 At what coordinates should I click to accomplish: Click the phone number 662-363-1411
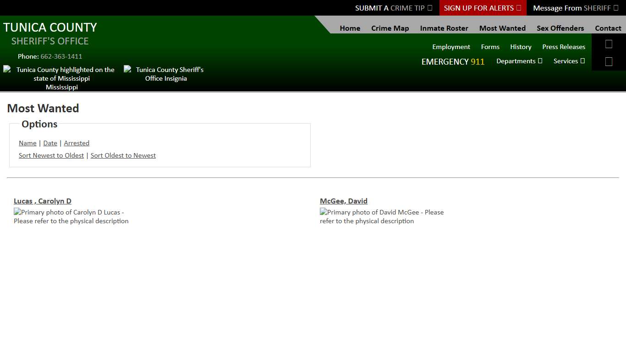pos(61,56)
